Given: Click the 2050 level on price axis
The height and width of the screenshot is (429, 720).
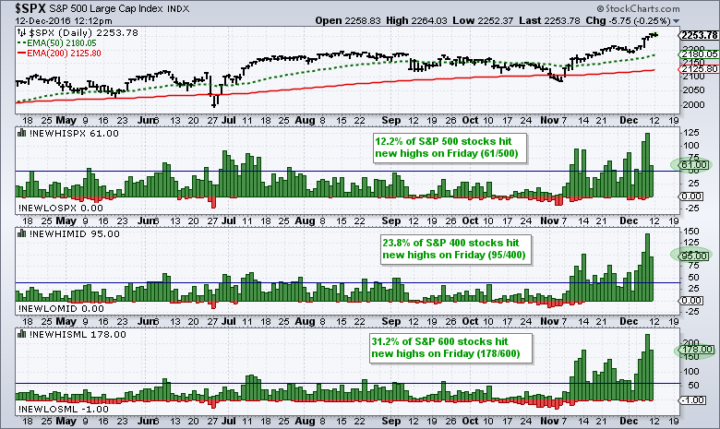Looking at the screenshot, I should coord(693,90).
